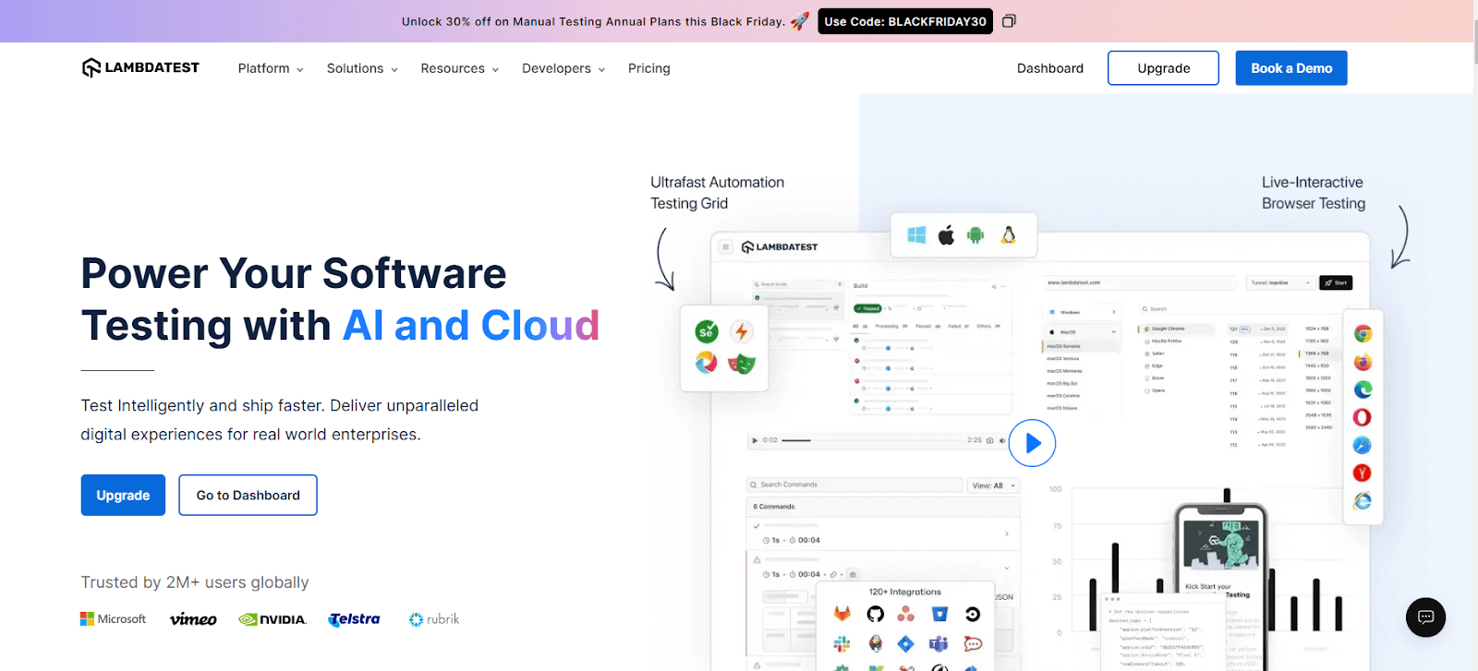Click the GitHub icon under Integrations

coord(875,614)
